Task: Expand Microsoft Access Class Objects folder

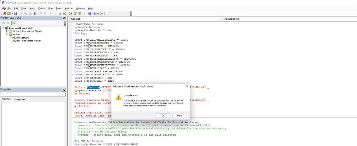Action: point(6,31)
